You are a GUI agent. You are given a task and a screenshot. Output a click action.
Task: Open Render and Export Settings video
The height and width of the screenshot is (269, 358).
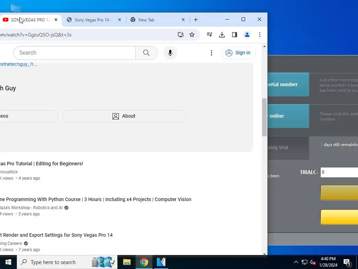(x=56, y=235)
